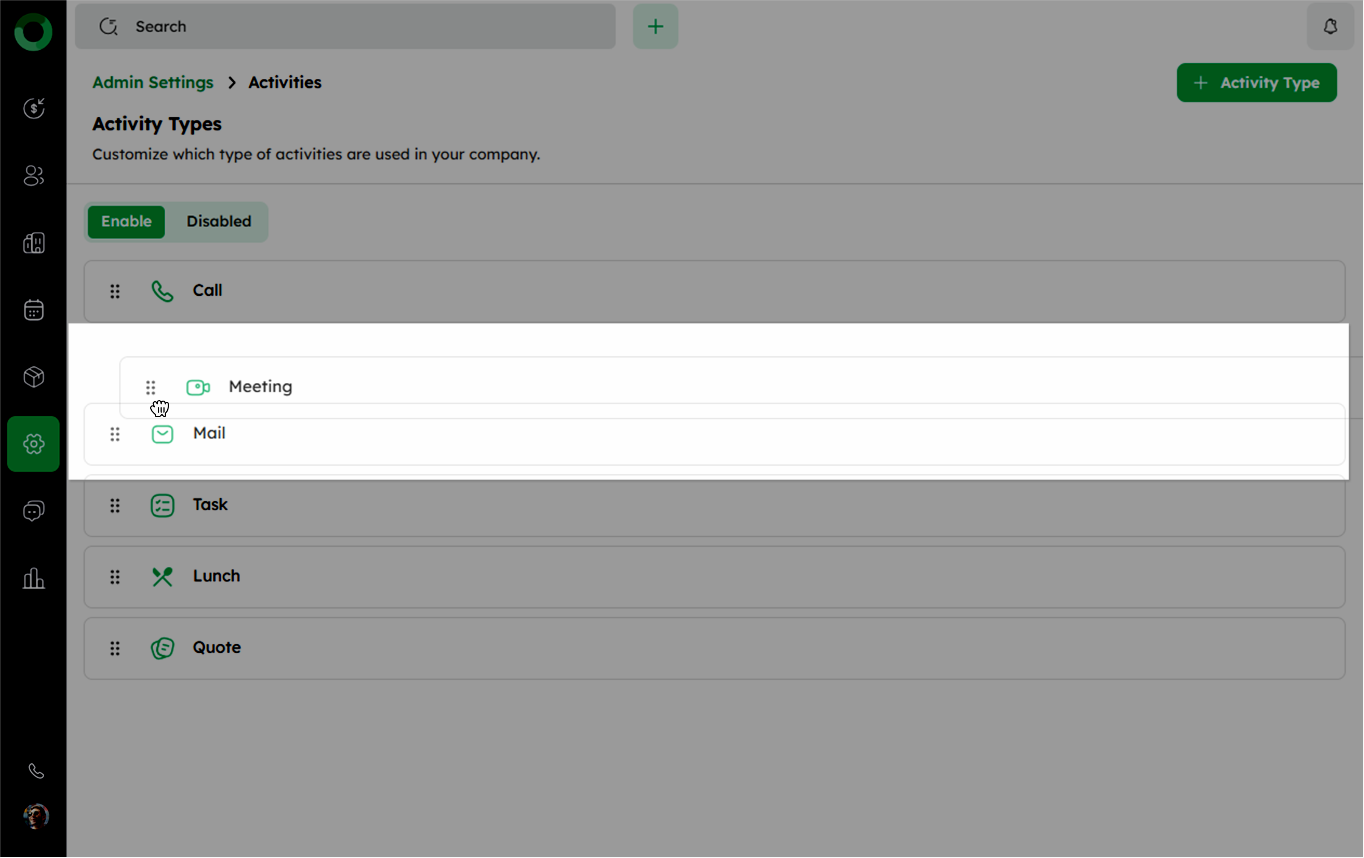This screenshot has height=858, width=1364.
Task: Open the contacts people icon in sidebar
Action: point(33,176)
